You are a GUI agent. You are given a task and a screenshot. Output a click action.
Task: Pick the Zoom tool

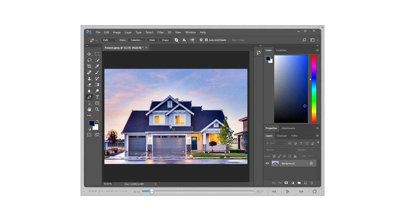pyautogui.click(x=97, y=110)
